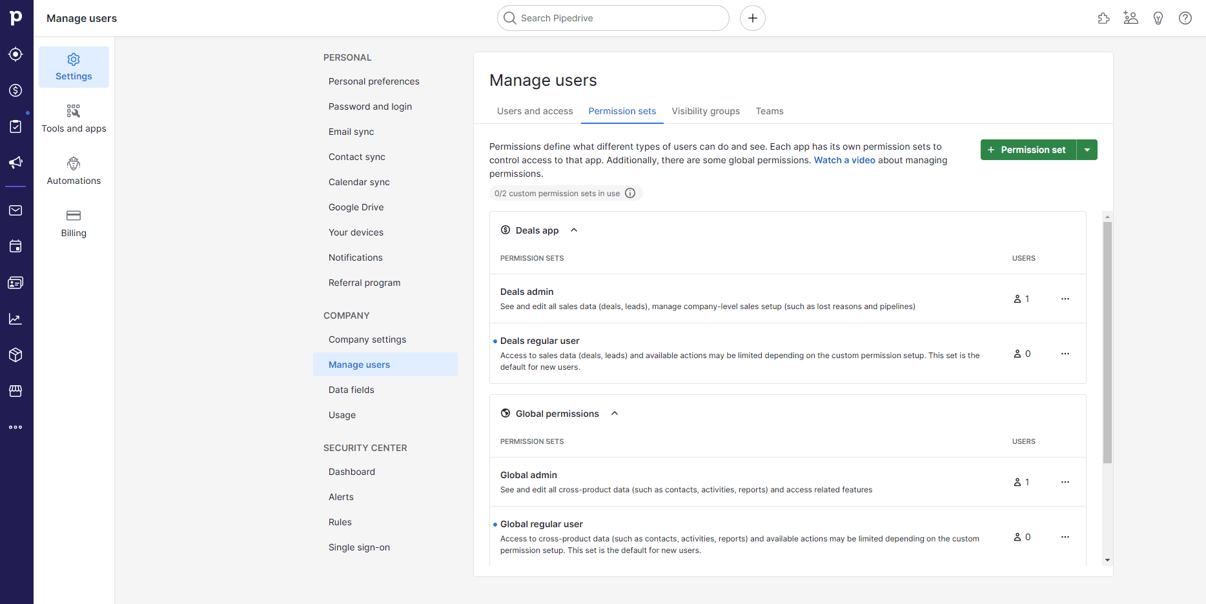Viewport: 1206px width, 604px height.
Task: Open the Mail inbox icon
Action: click(x=15, y=210)
